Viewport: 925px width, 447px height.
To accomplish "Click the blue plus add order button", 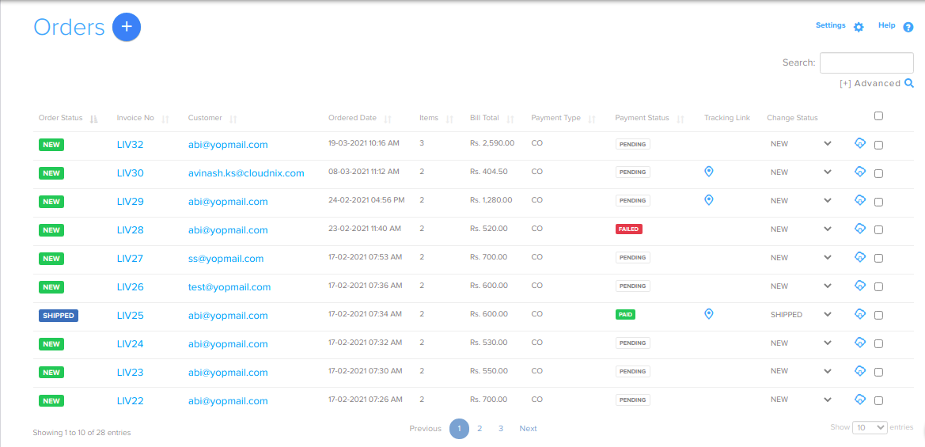I will coord(127,27).
